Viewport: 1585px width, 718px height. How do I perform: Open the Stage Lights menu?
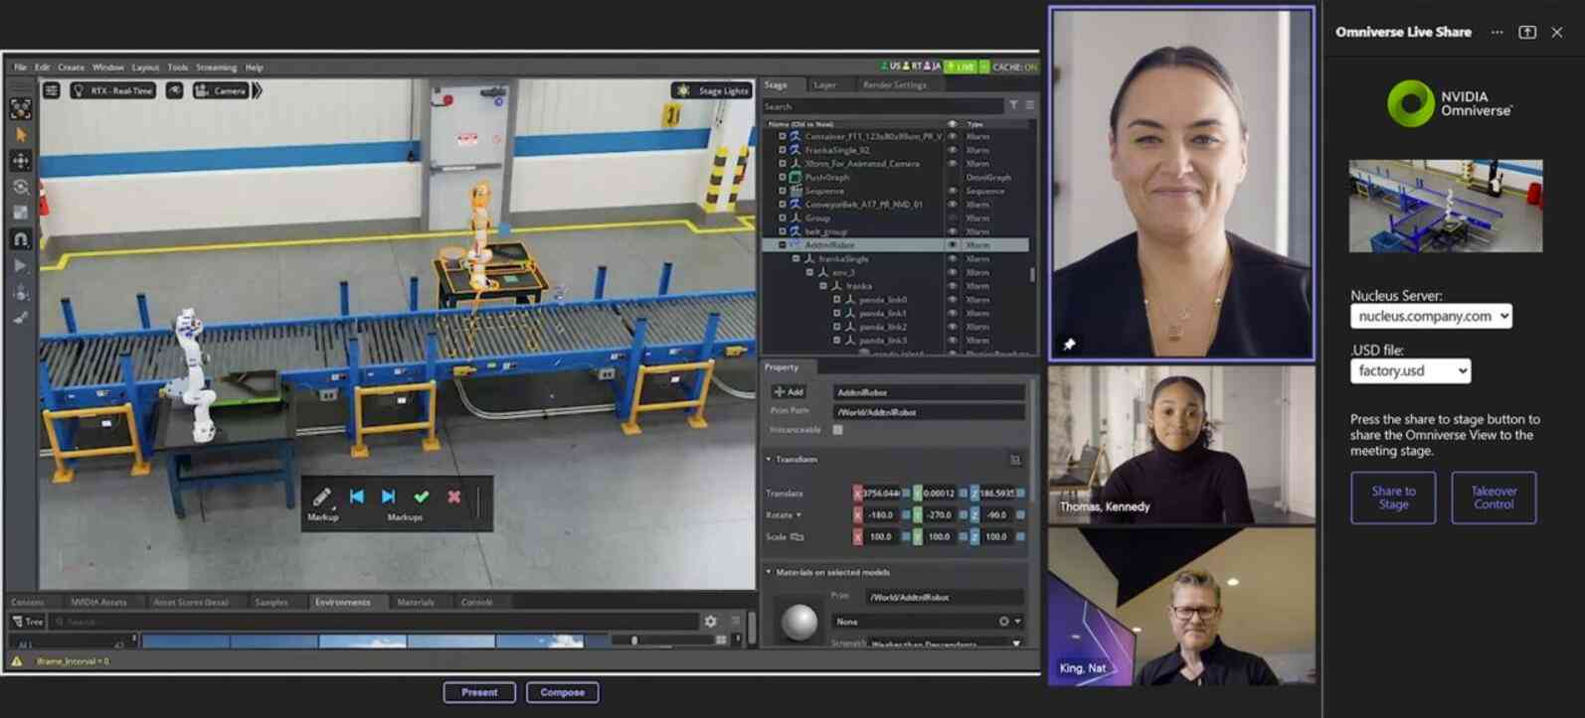pos(712,90)
